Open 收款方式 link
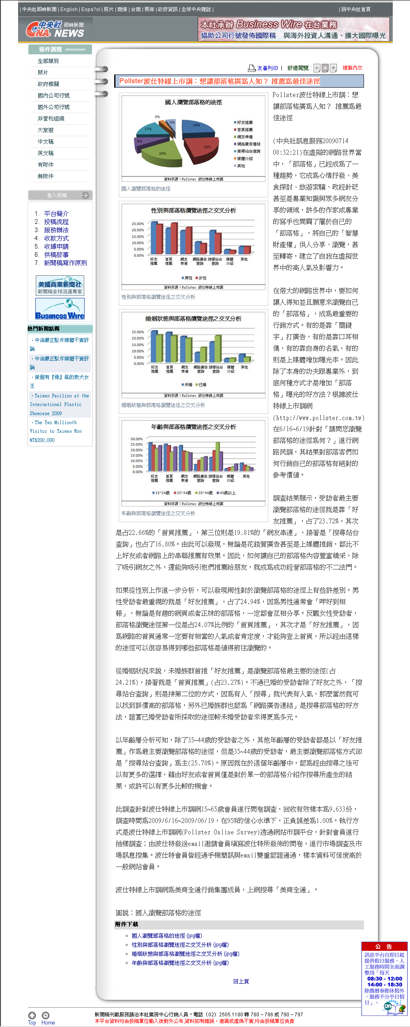The width and height of the screenshot is (410, 1027). (56, 238)
